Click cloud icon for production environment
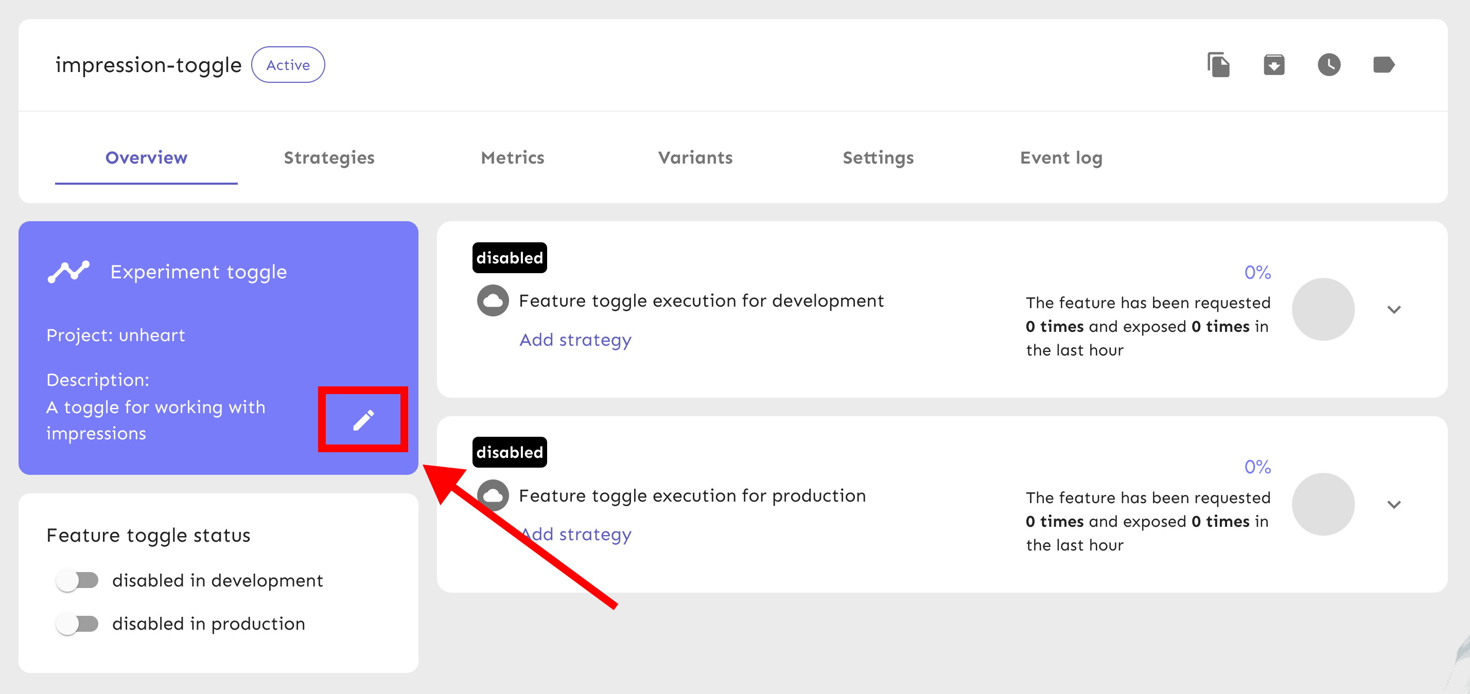 [493, 495]
